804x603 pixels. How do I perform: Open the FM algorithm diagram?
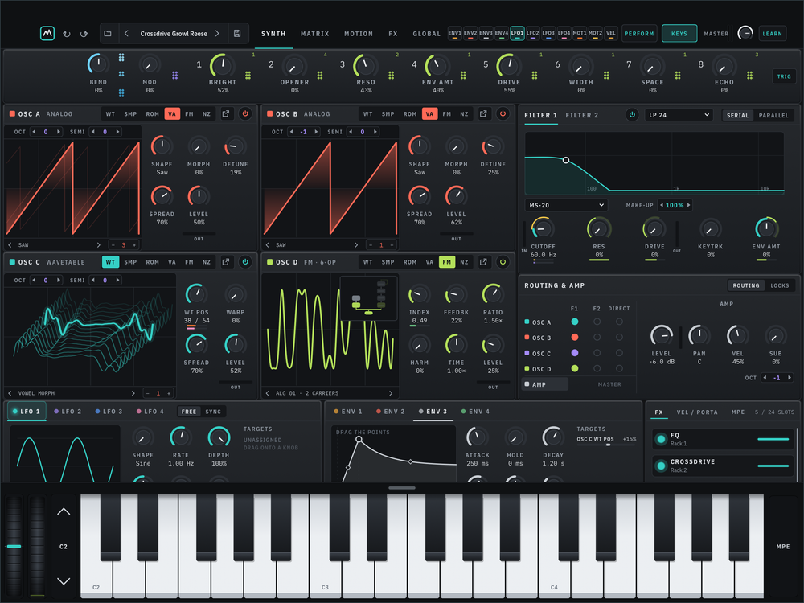368,297
